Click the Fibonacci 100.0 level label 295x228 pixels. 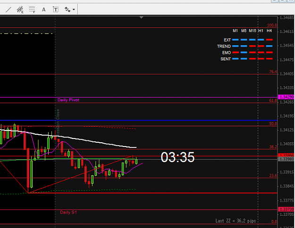click(272, 25)
